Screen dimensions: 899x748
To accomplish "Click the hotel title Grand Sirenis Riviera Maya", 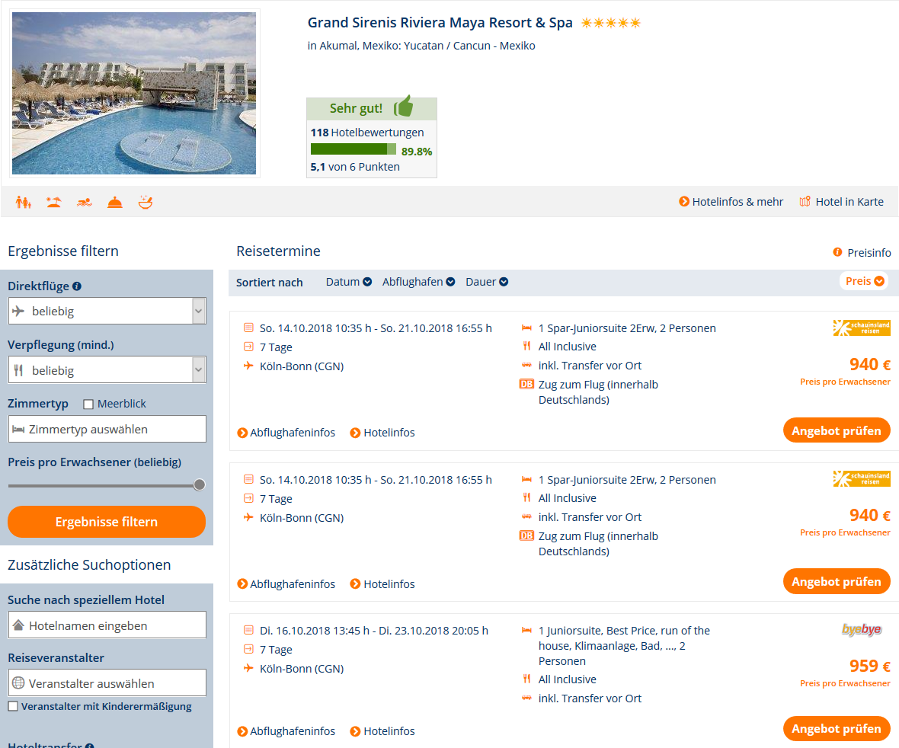I will [440, 23].
